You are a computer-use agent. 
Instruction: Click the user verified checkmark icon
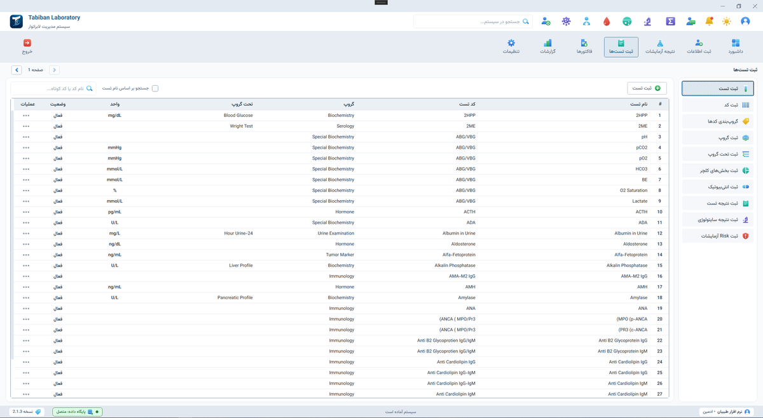pos(546,21)
